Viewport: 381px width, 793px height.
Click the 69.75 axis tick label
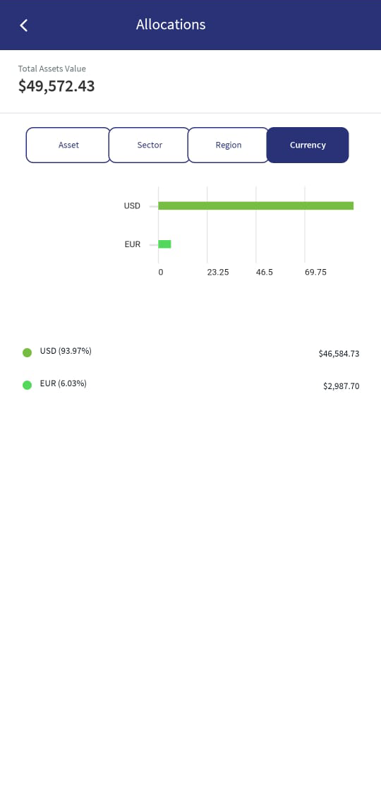(315, 272)
